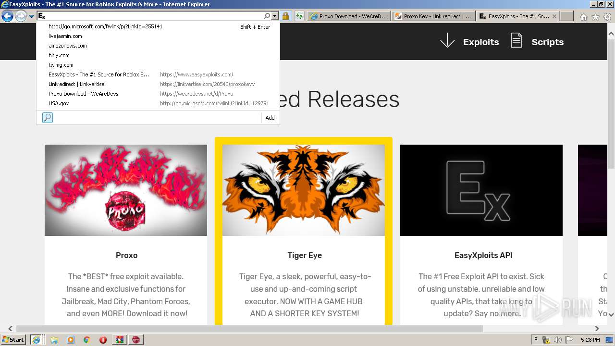Open the media player taskbar icon

pyautogui.click(x=71, y=340)
